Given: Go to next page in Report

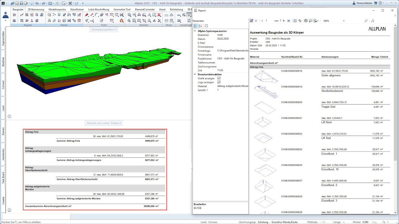Looking at the screenshot, I should tap(284, 21).
